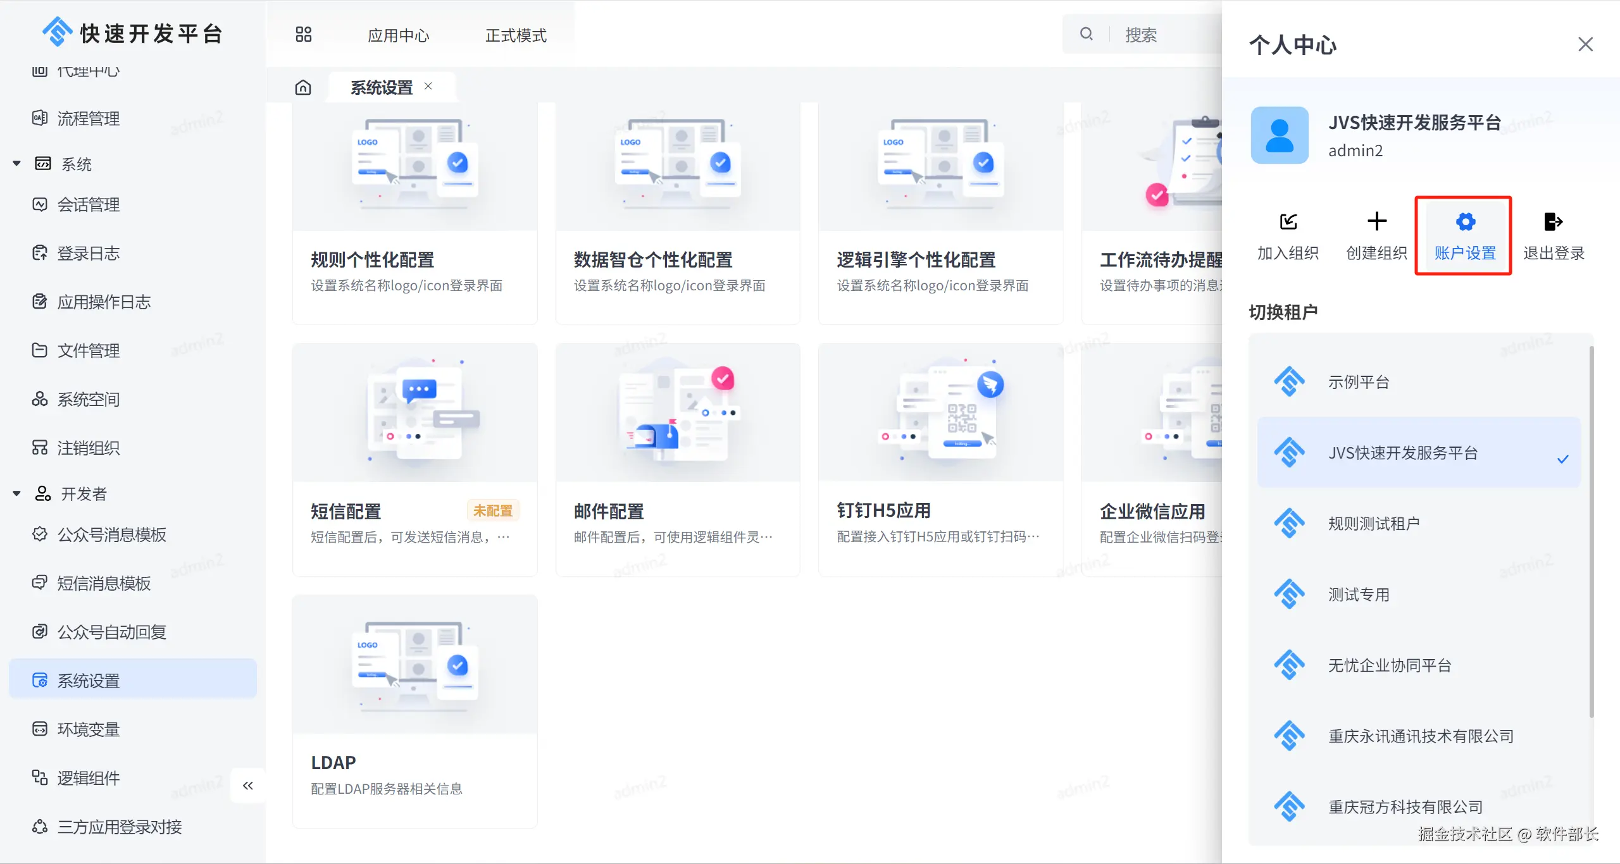Image resolution: width=1620 pixels, height=864 pixels.
Task: Switch to the 示例平台 tenant
Action: click(1358, 382)
